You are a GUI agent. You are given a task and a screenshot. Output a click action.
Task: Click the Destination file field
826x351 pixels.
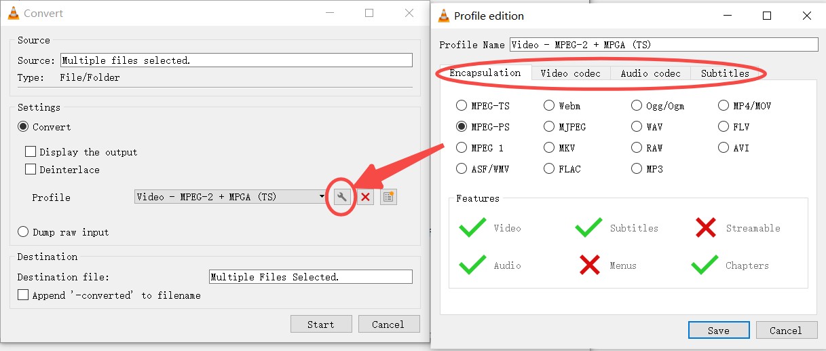[x=311, y=277]
